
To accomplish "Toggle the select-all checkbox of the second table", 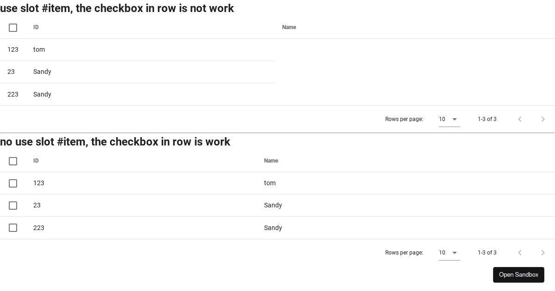I will [x=13, y=161].
